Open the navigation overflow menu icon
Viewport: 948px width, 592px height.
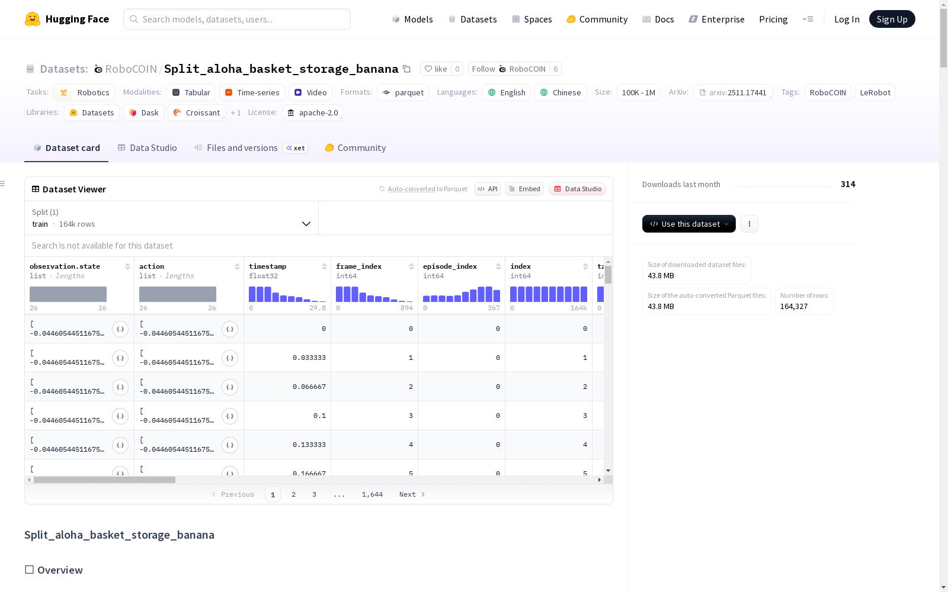pos(808,19)
